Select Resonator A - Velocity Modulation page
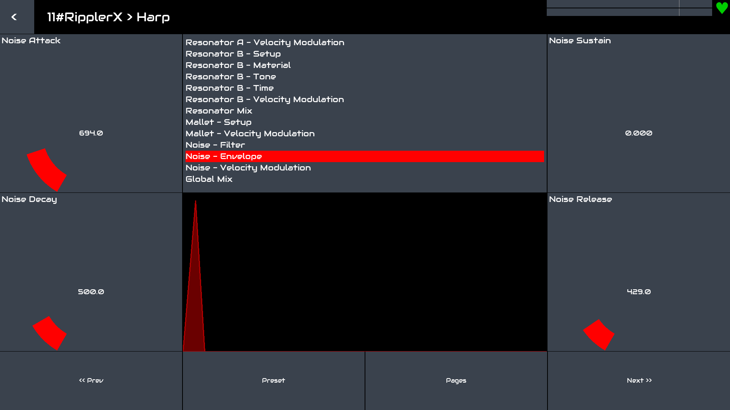This screenshot has height=410, width=730. point(265,43)
